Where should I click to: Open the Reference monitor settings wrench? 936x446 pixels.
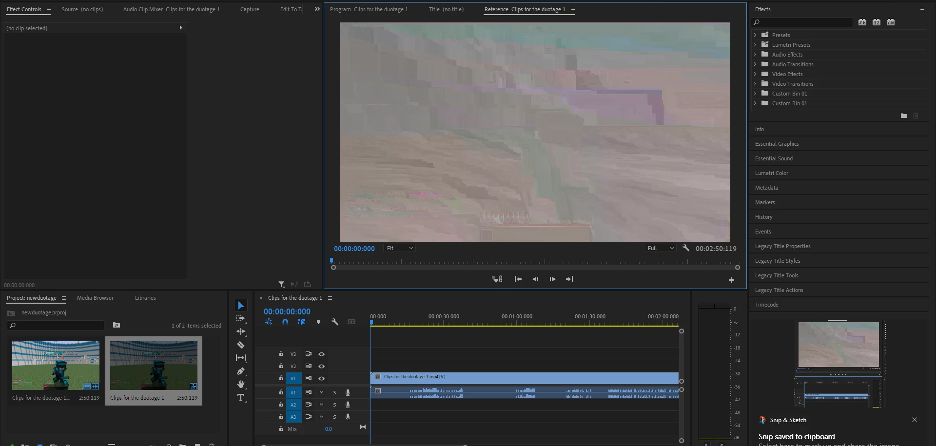[686, 248]
